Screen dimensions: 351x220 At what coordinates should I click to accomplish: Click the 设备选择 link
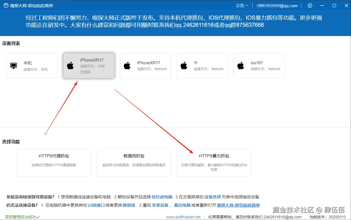213,197
